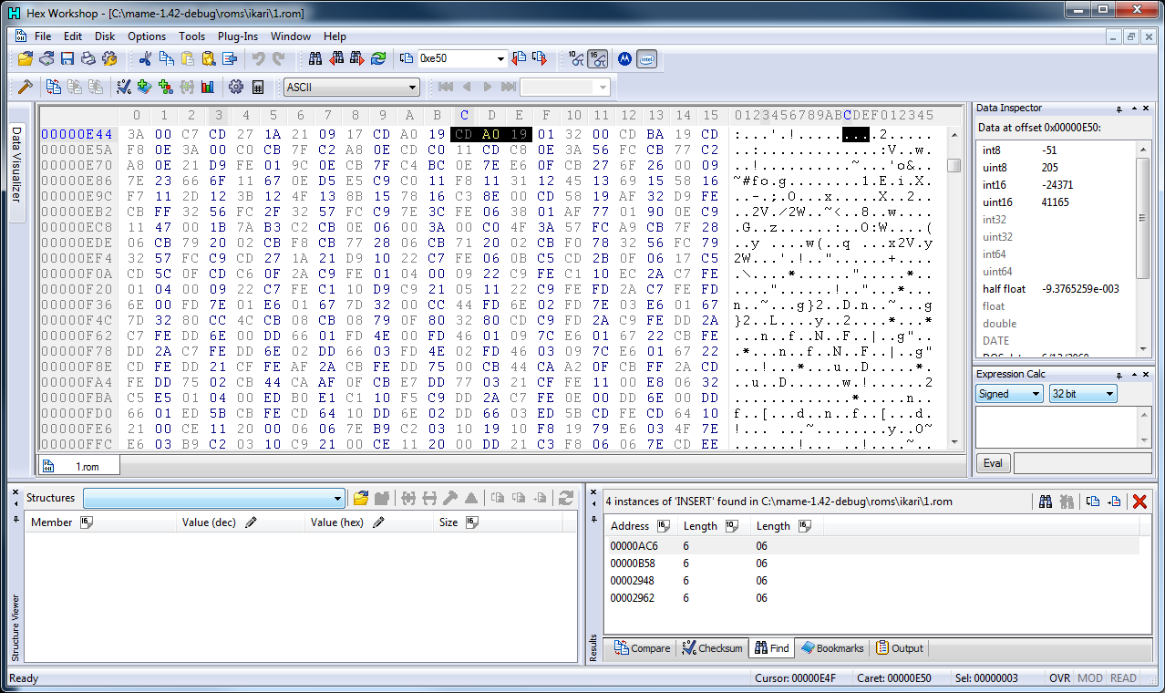Click the Replace green arrows icon
The image size is (1165, 693).
378,58
